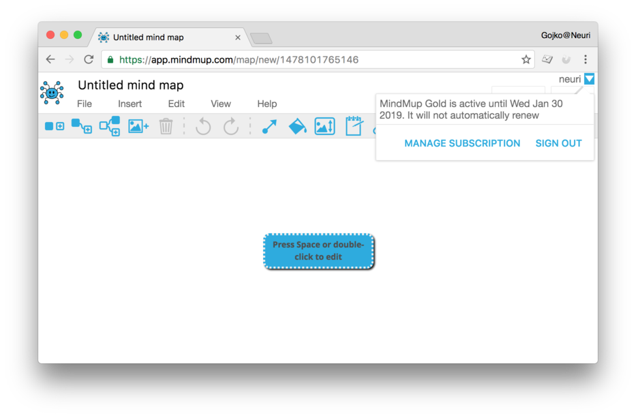Bookmark page with the star icon
Image resolution: width=636 pixels, height=418 pixels.
(526, 59)
